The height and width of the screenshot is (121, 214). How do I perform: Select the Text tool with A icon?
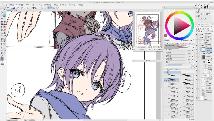click(x=2, y=44)
